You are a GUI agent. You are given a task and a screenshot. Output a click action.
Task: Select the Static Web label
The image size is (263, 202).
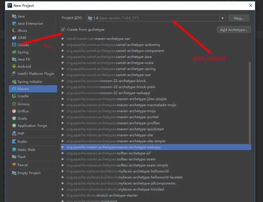point(26,149)
